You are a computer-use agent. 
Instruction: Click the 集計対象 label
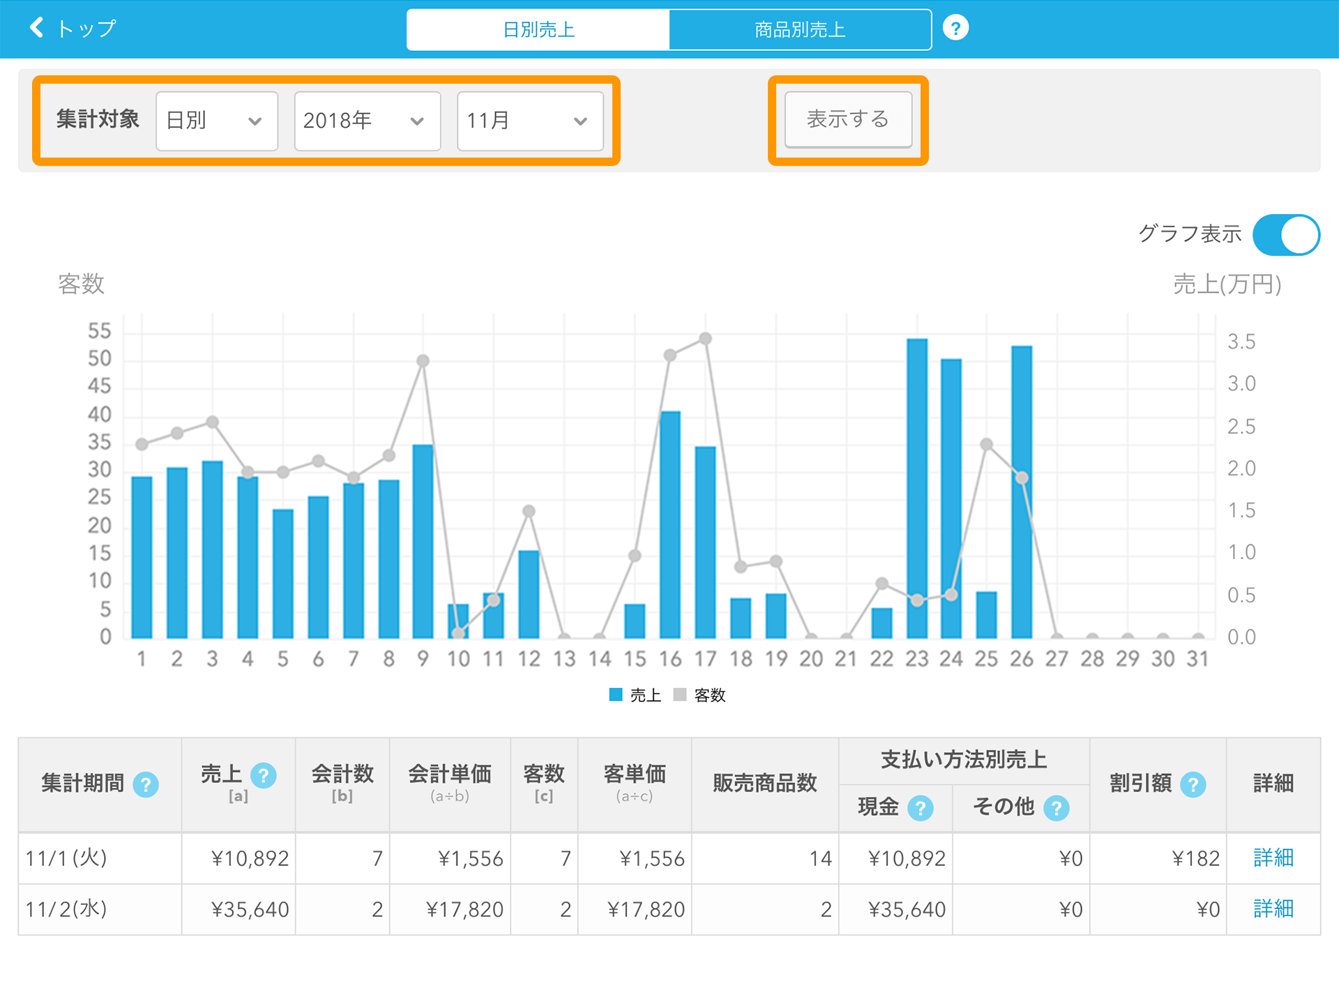coord(98,119)
